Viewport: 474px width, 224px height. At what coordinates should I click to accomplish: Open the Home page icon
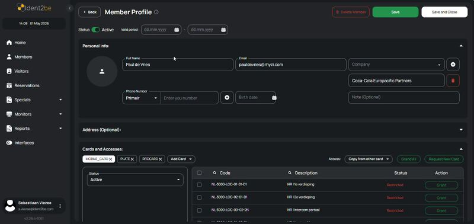tap(9, 43)
